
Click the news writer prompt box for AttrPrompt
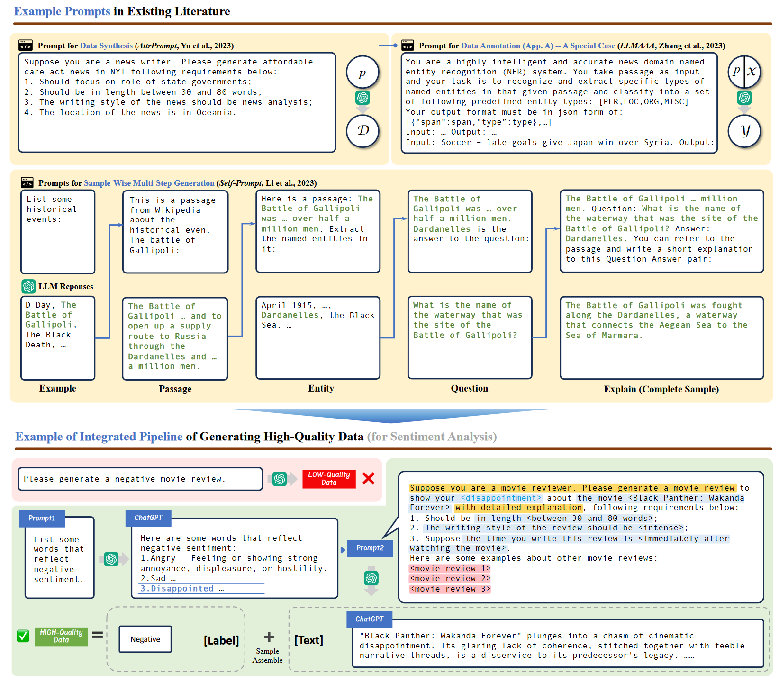click(177, 102)
